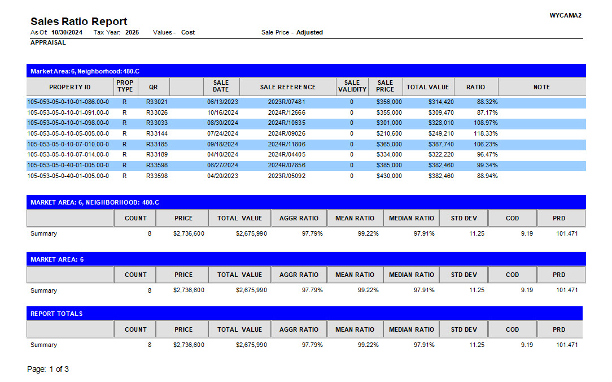612x382 pixels.
Task: Select the SALE VALIDITY column header
Action: [352, 86]
